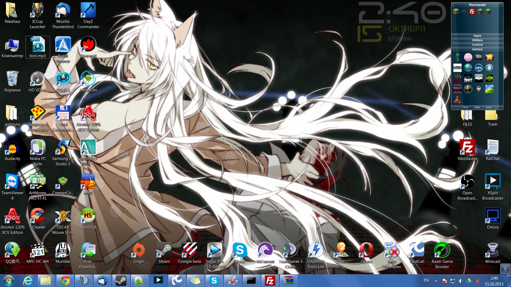Launch the Tunngle beta shortcut
This screenshot has height=287, width=511.
(x=189, y=253)
